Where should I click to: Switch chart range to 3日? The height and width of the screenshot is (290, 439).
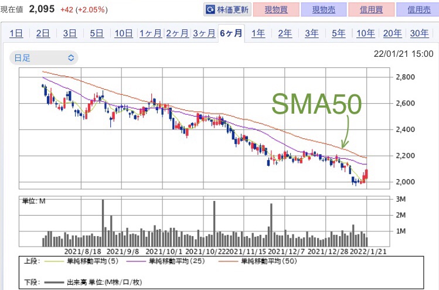pyautogui.click(x=70, y=33)
